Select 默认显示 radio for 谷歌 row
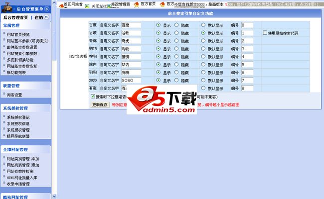Screen dimensions: 324x199 203,33
